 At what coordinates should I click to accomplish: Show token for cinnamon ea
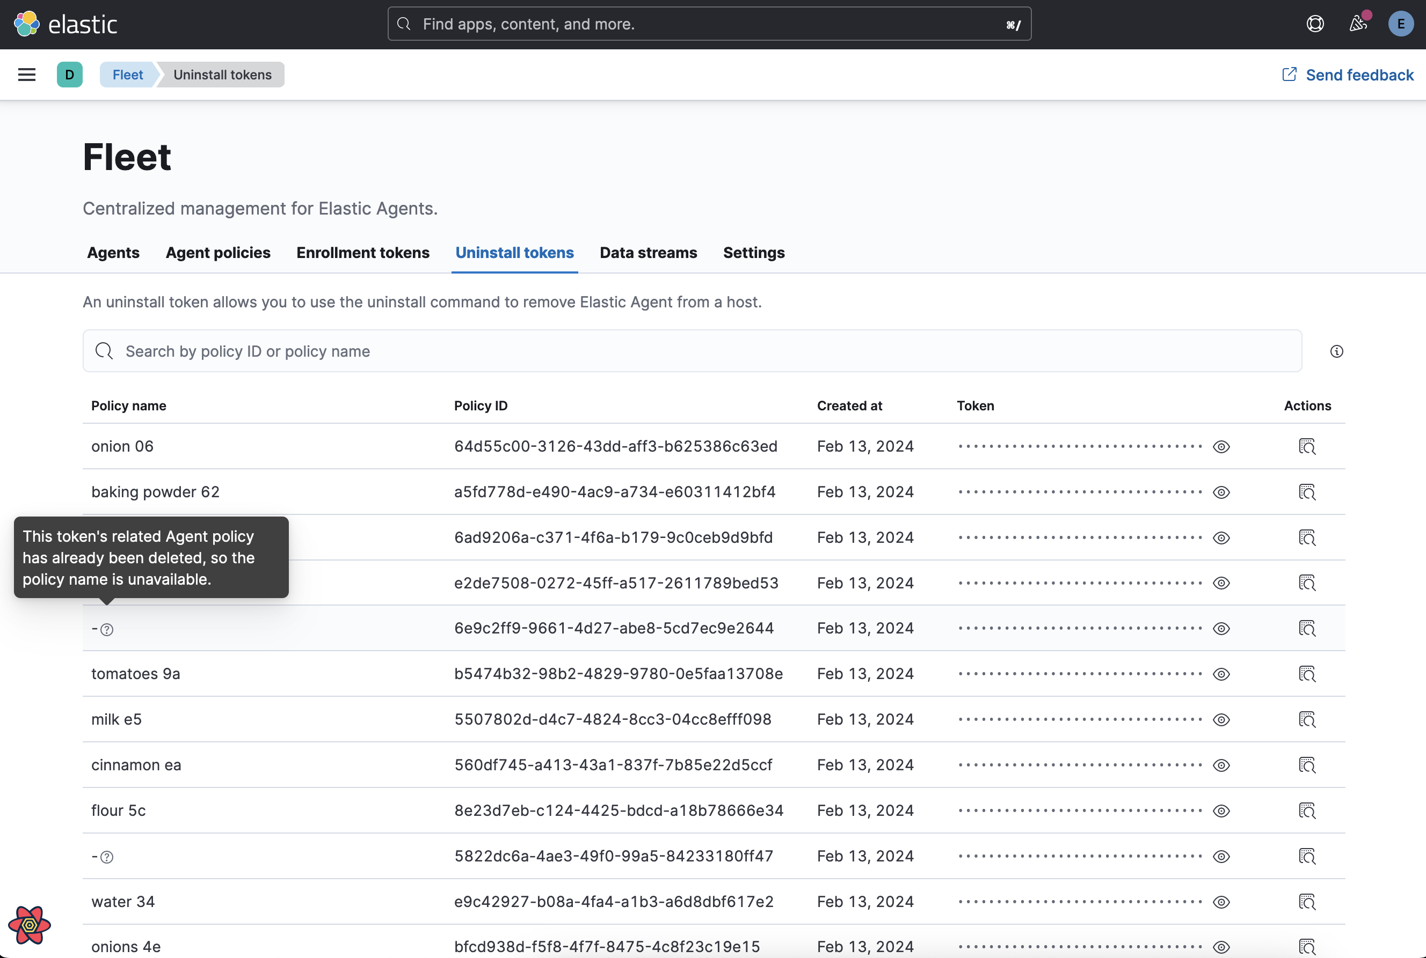coord(1221,765)
